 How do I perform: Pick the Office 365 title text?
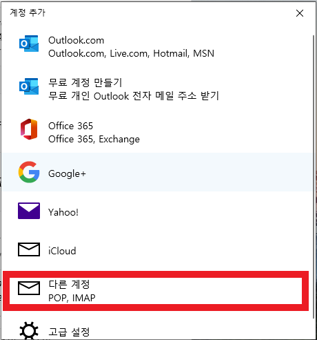(71, 126)
